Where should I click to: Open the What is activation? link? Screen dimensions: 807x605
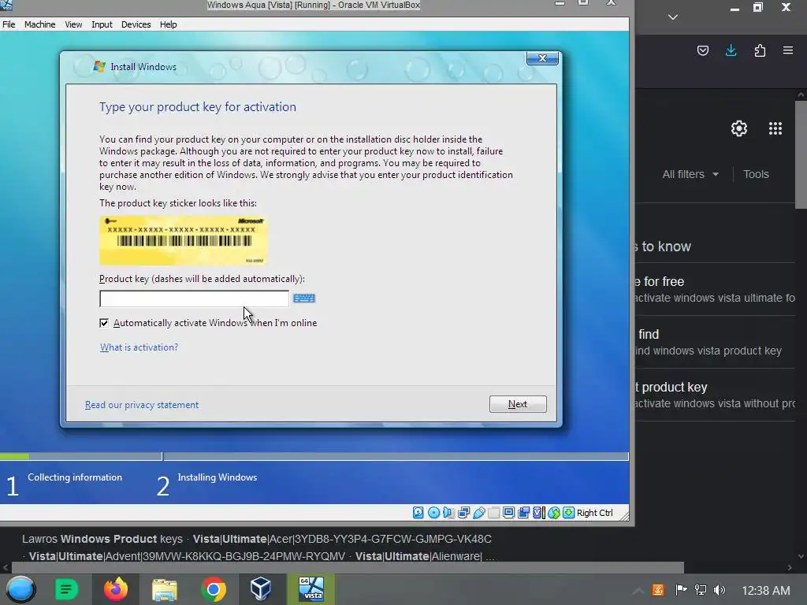139,347
